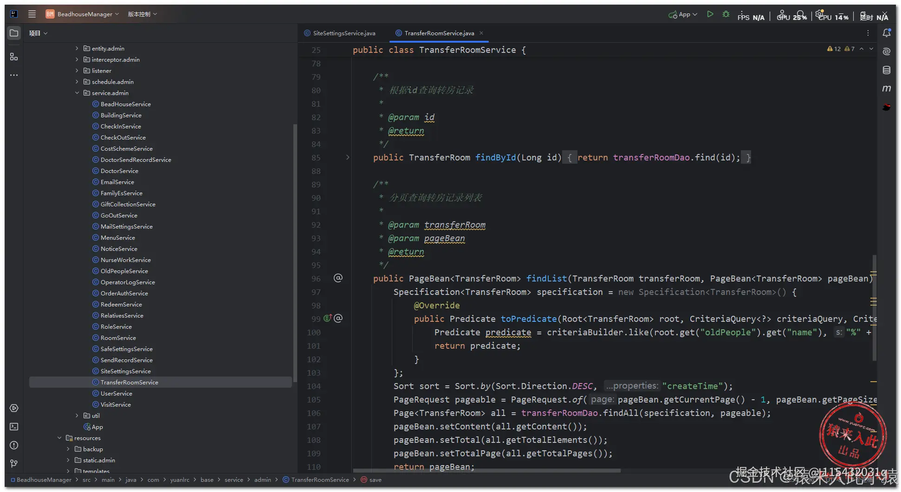Viewport: 901px width, 492px height.
Task: Open the Terminal tool window
Action: pos(14,427)
